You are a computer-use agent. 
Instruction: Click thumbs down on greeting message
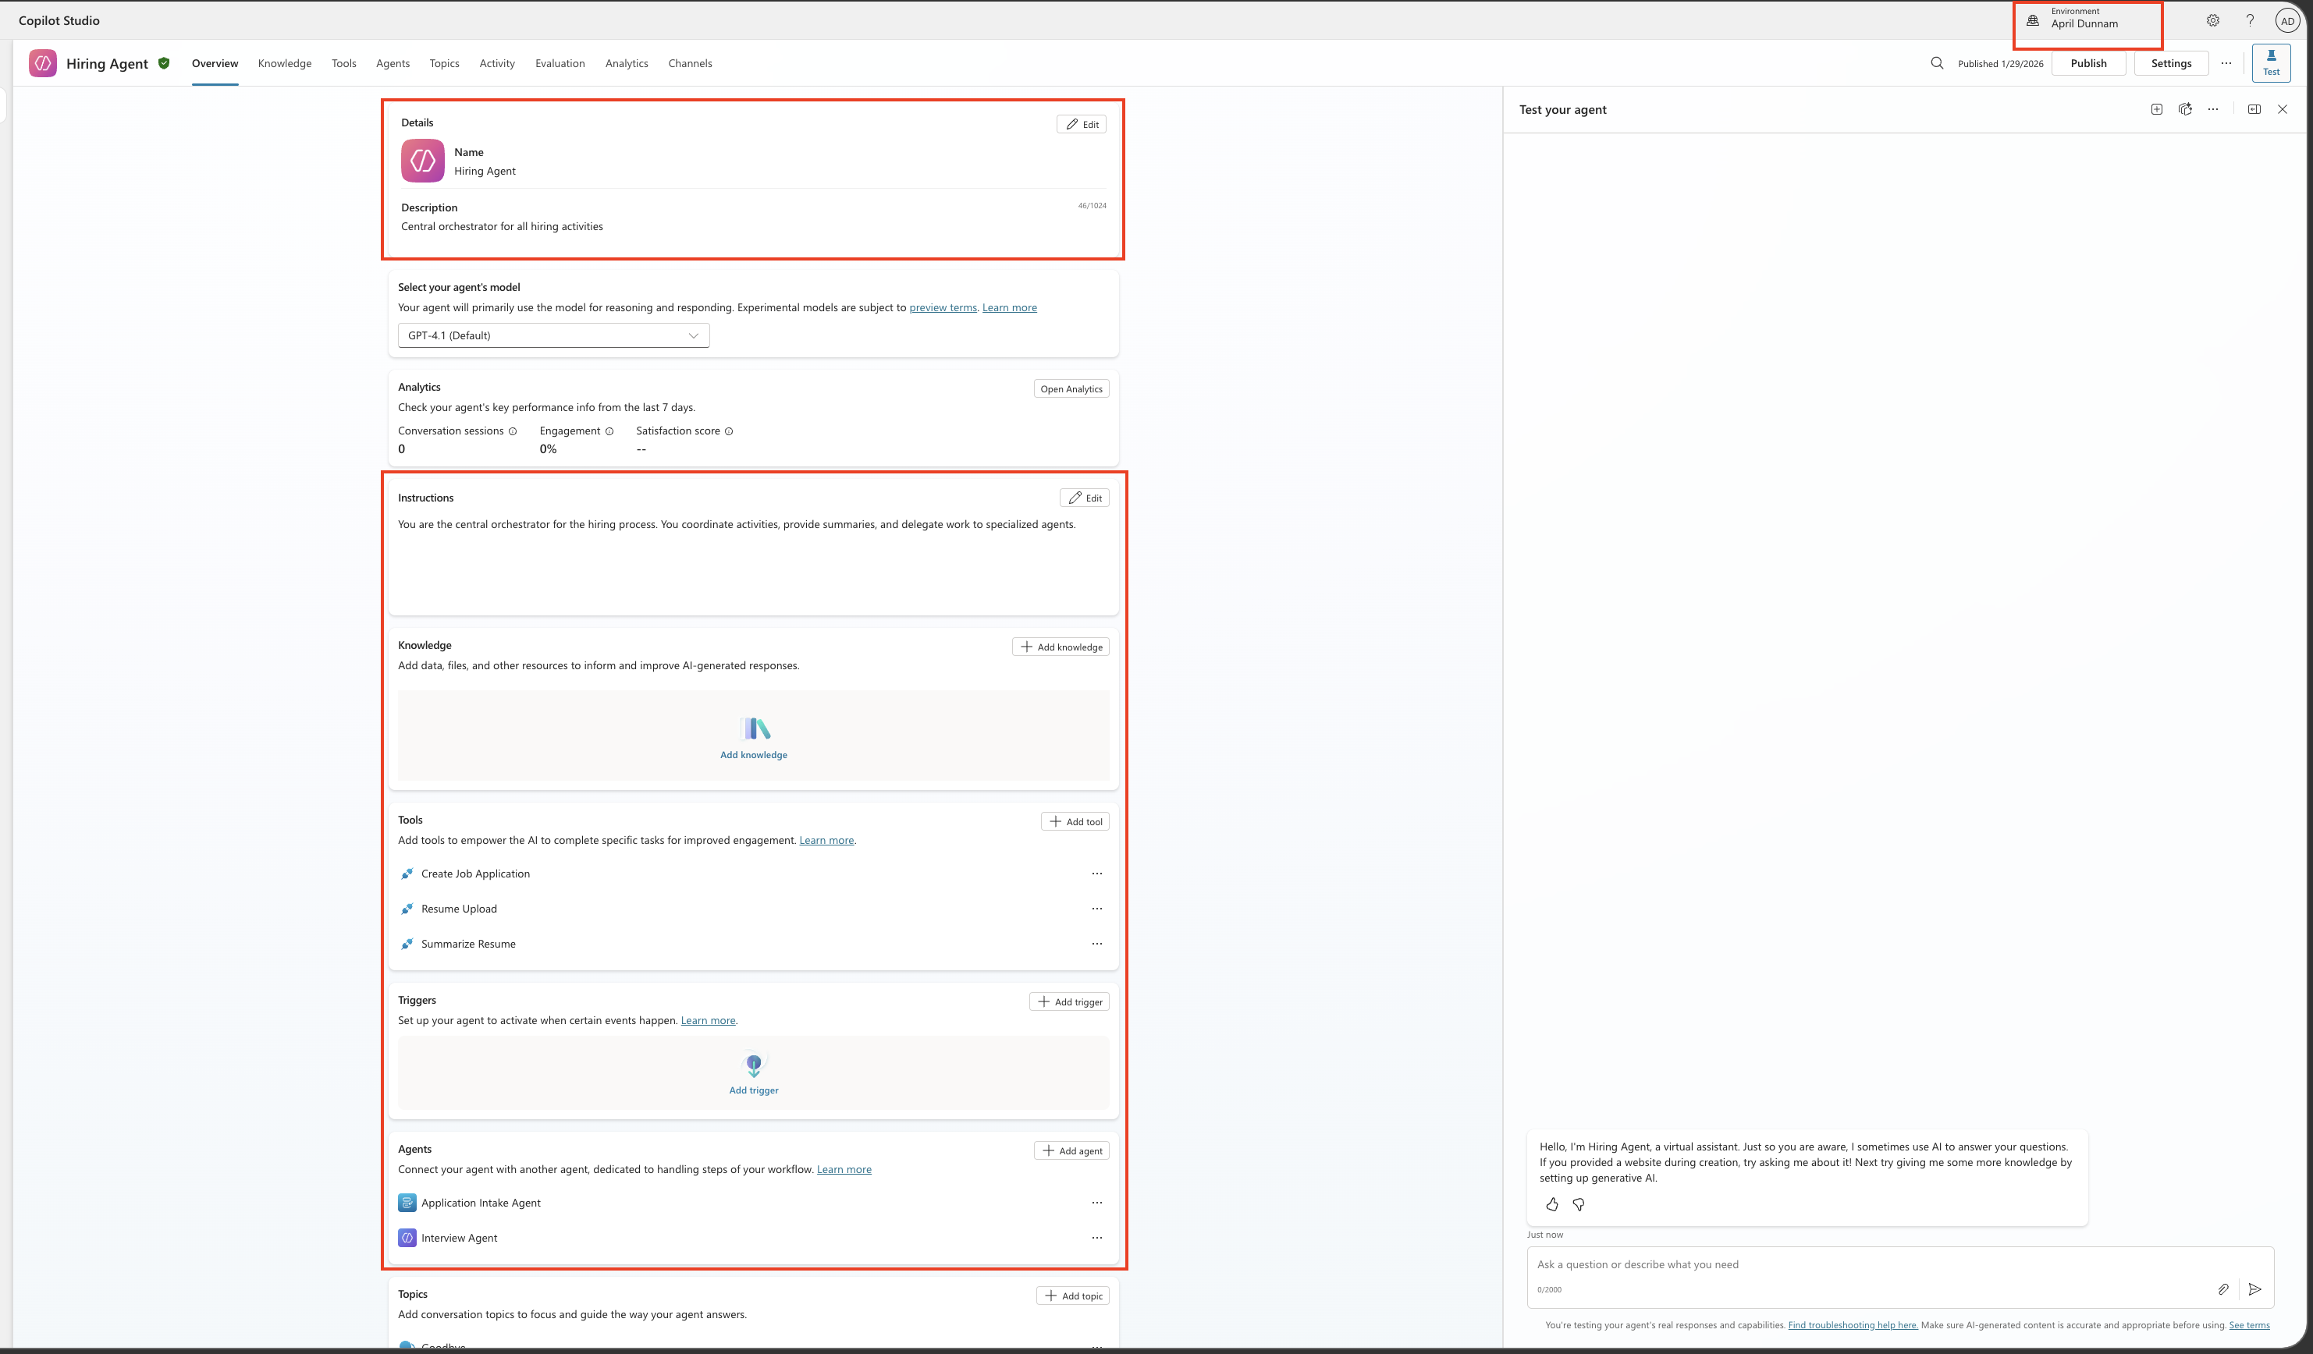[x=1578, y=1204]
